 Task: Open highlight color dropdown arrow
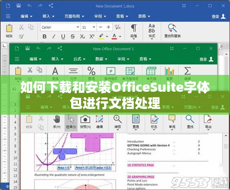click(107, 37)
